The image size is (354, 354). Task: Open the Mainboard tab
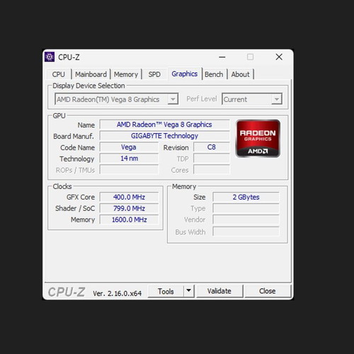pyautogui.click(x=91, y=74)
